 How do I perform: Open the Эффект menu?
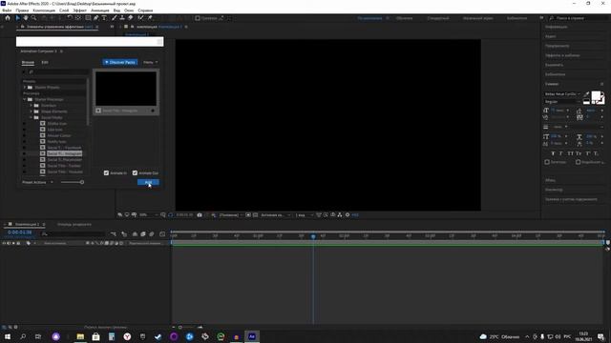click(80, 10)
